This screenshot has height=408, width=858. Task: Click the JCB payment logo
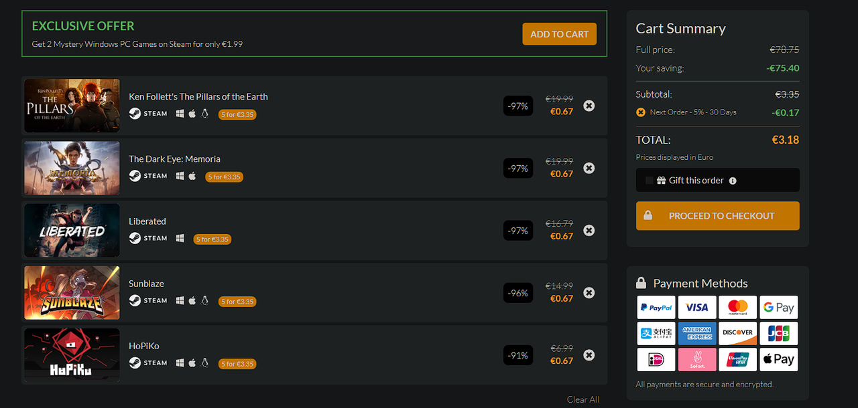[x=779, y=333]
